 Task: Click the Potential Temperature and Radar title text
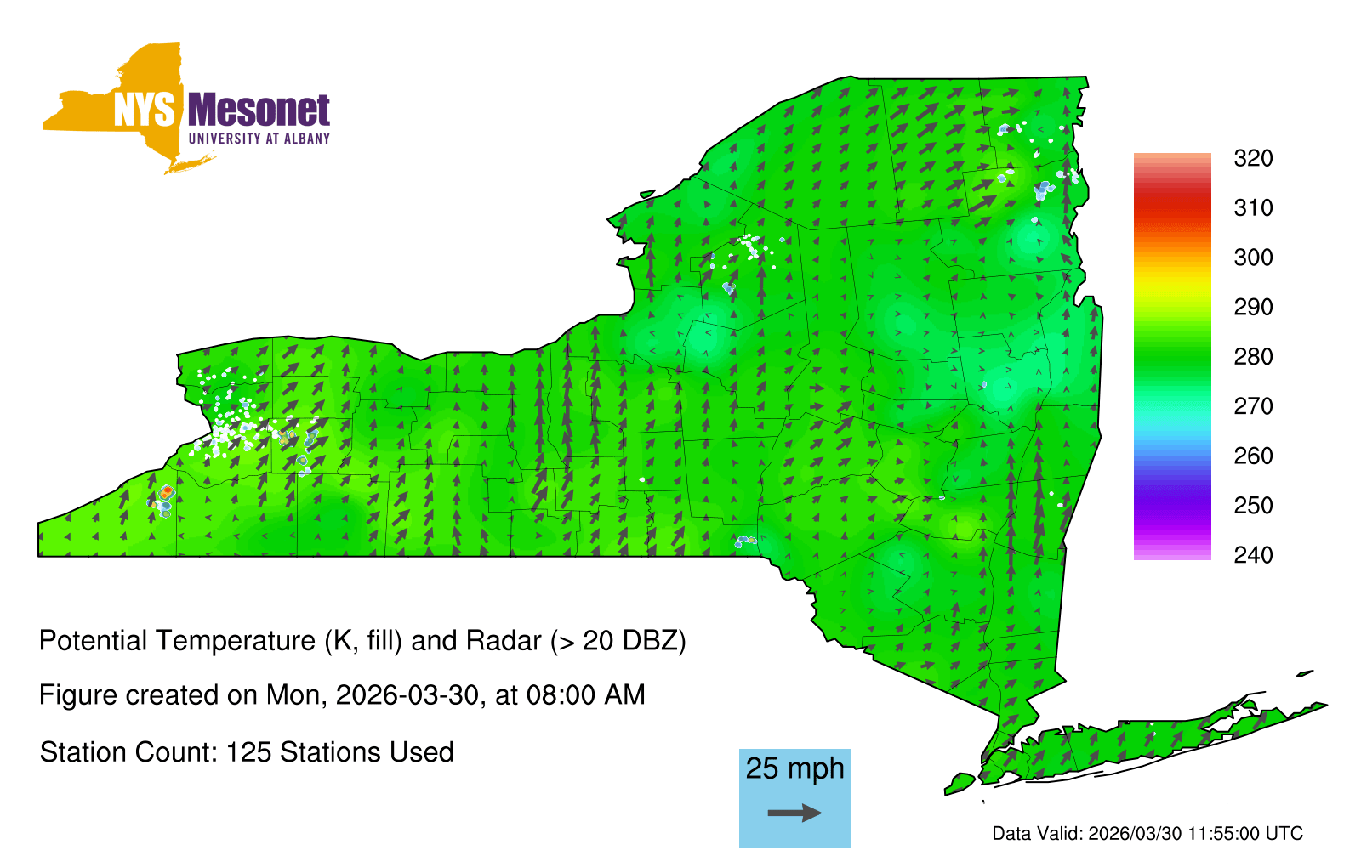(x=362, y=640)
